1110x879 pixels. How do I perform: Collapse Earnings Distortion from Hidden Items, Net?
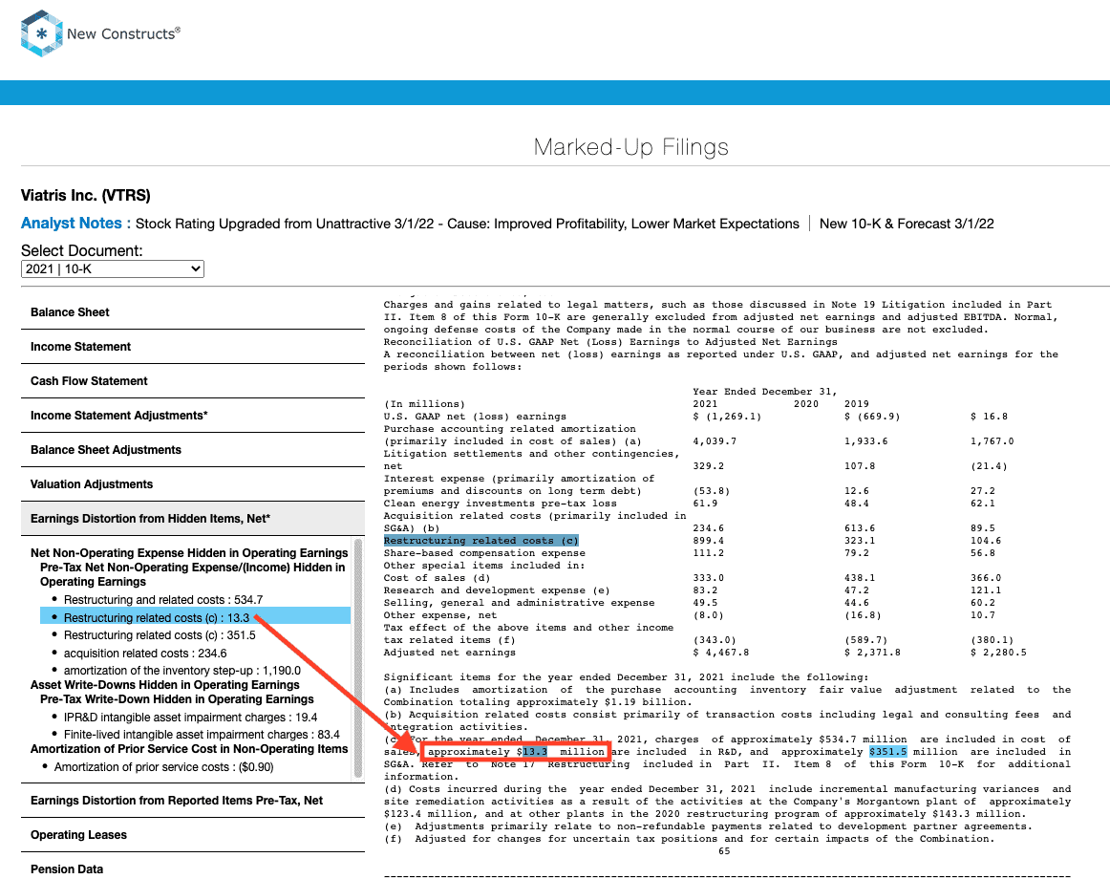click(193, 519)
